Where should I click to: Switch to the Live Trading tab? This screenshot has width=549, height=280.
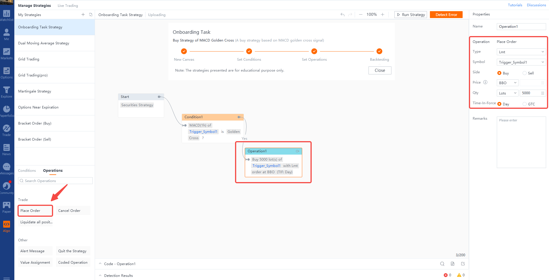68,5
